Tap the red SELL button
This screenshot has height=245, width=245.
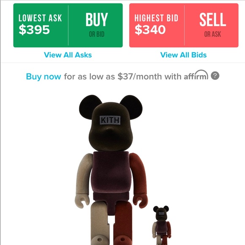tap(212, 19)
